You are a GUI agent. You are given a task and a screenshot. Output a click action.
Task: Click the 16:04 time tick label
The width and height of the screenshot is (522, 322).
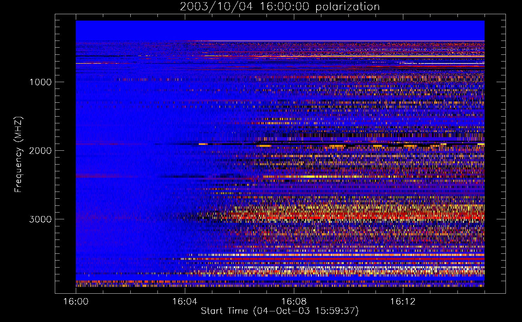click(x=185, y=302)
